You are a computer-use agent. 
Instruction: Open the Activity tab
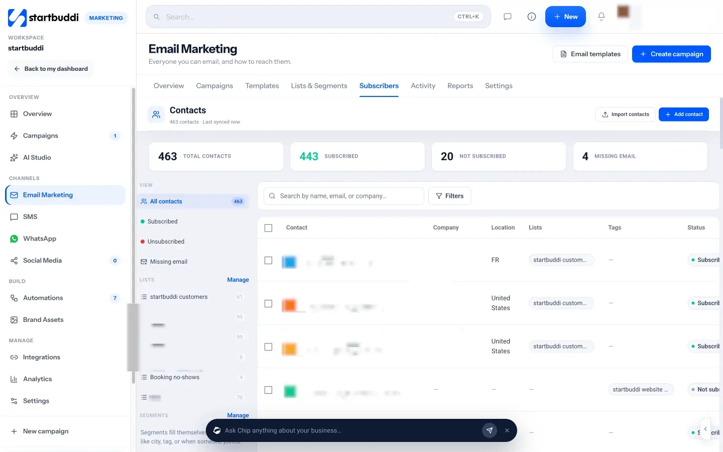(423, 86)
